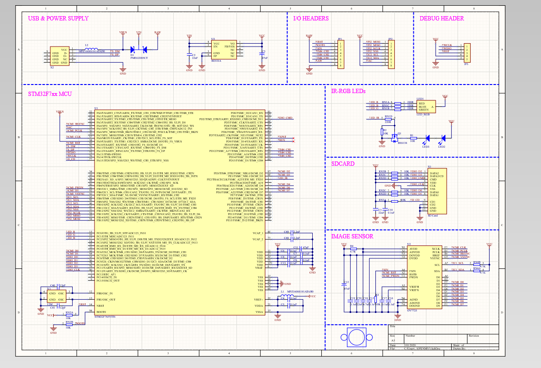Select the Q1 BSS138 transistor
The width and height of the screenshot is (541, 368).
394,137
